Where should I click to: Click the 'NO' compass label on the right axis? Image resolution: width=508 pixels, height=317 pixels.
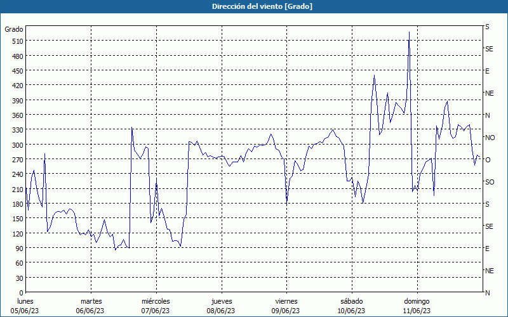pos(490,138)
